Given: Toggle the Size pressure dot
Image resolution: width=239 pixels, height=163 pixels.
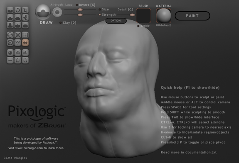Looking at the screenshot, I should click(100, 10).
